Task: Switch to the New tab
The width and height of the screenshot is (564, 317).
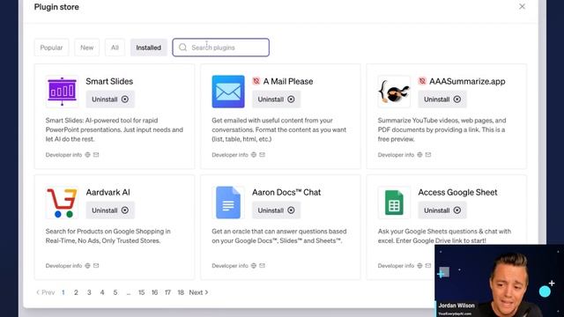Action: (86, 48)
